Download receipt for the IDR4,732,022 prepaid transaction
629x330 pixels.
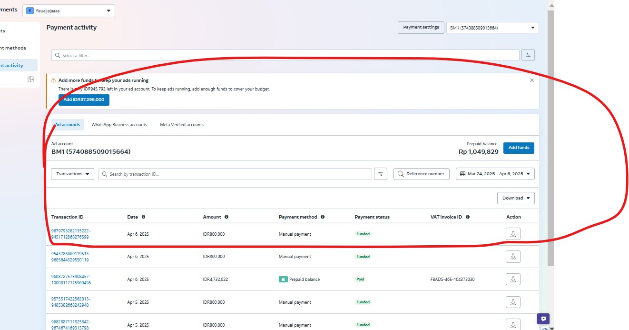click(x=513, y=279)
